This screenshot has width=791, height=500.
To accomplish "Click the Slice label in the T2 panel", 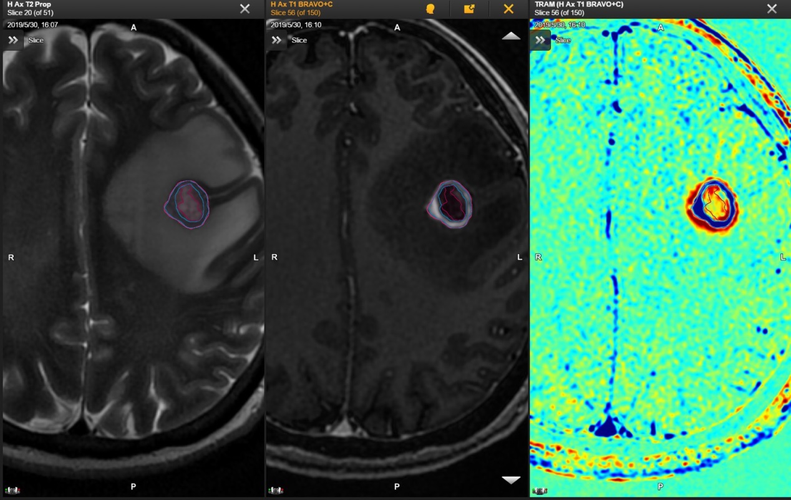I will tap(36, 40).
